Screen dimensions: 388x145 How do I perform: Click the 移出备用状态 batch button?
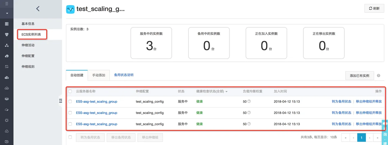[121, 137]
